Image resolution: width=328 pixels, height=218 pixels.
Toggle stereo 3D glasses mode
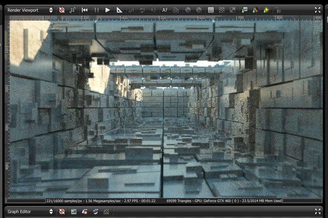[x=176, y=10]
